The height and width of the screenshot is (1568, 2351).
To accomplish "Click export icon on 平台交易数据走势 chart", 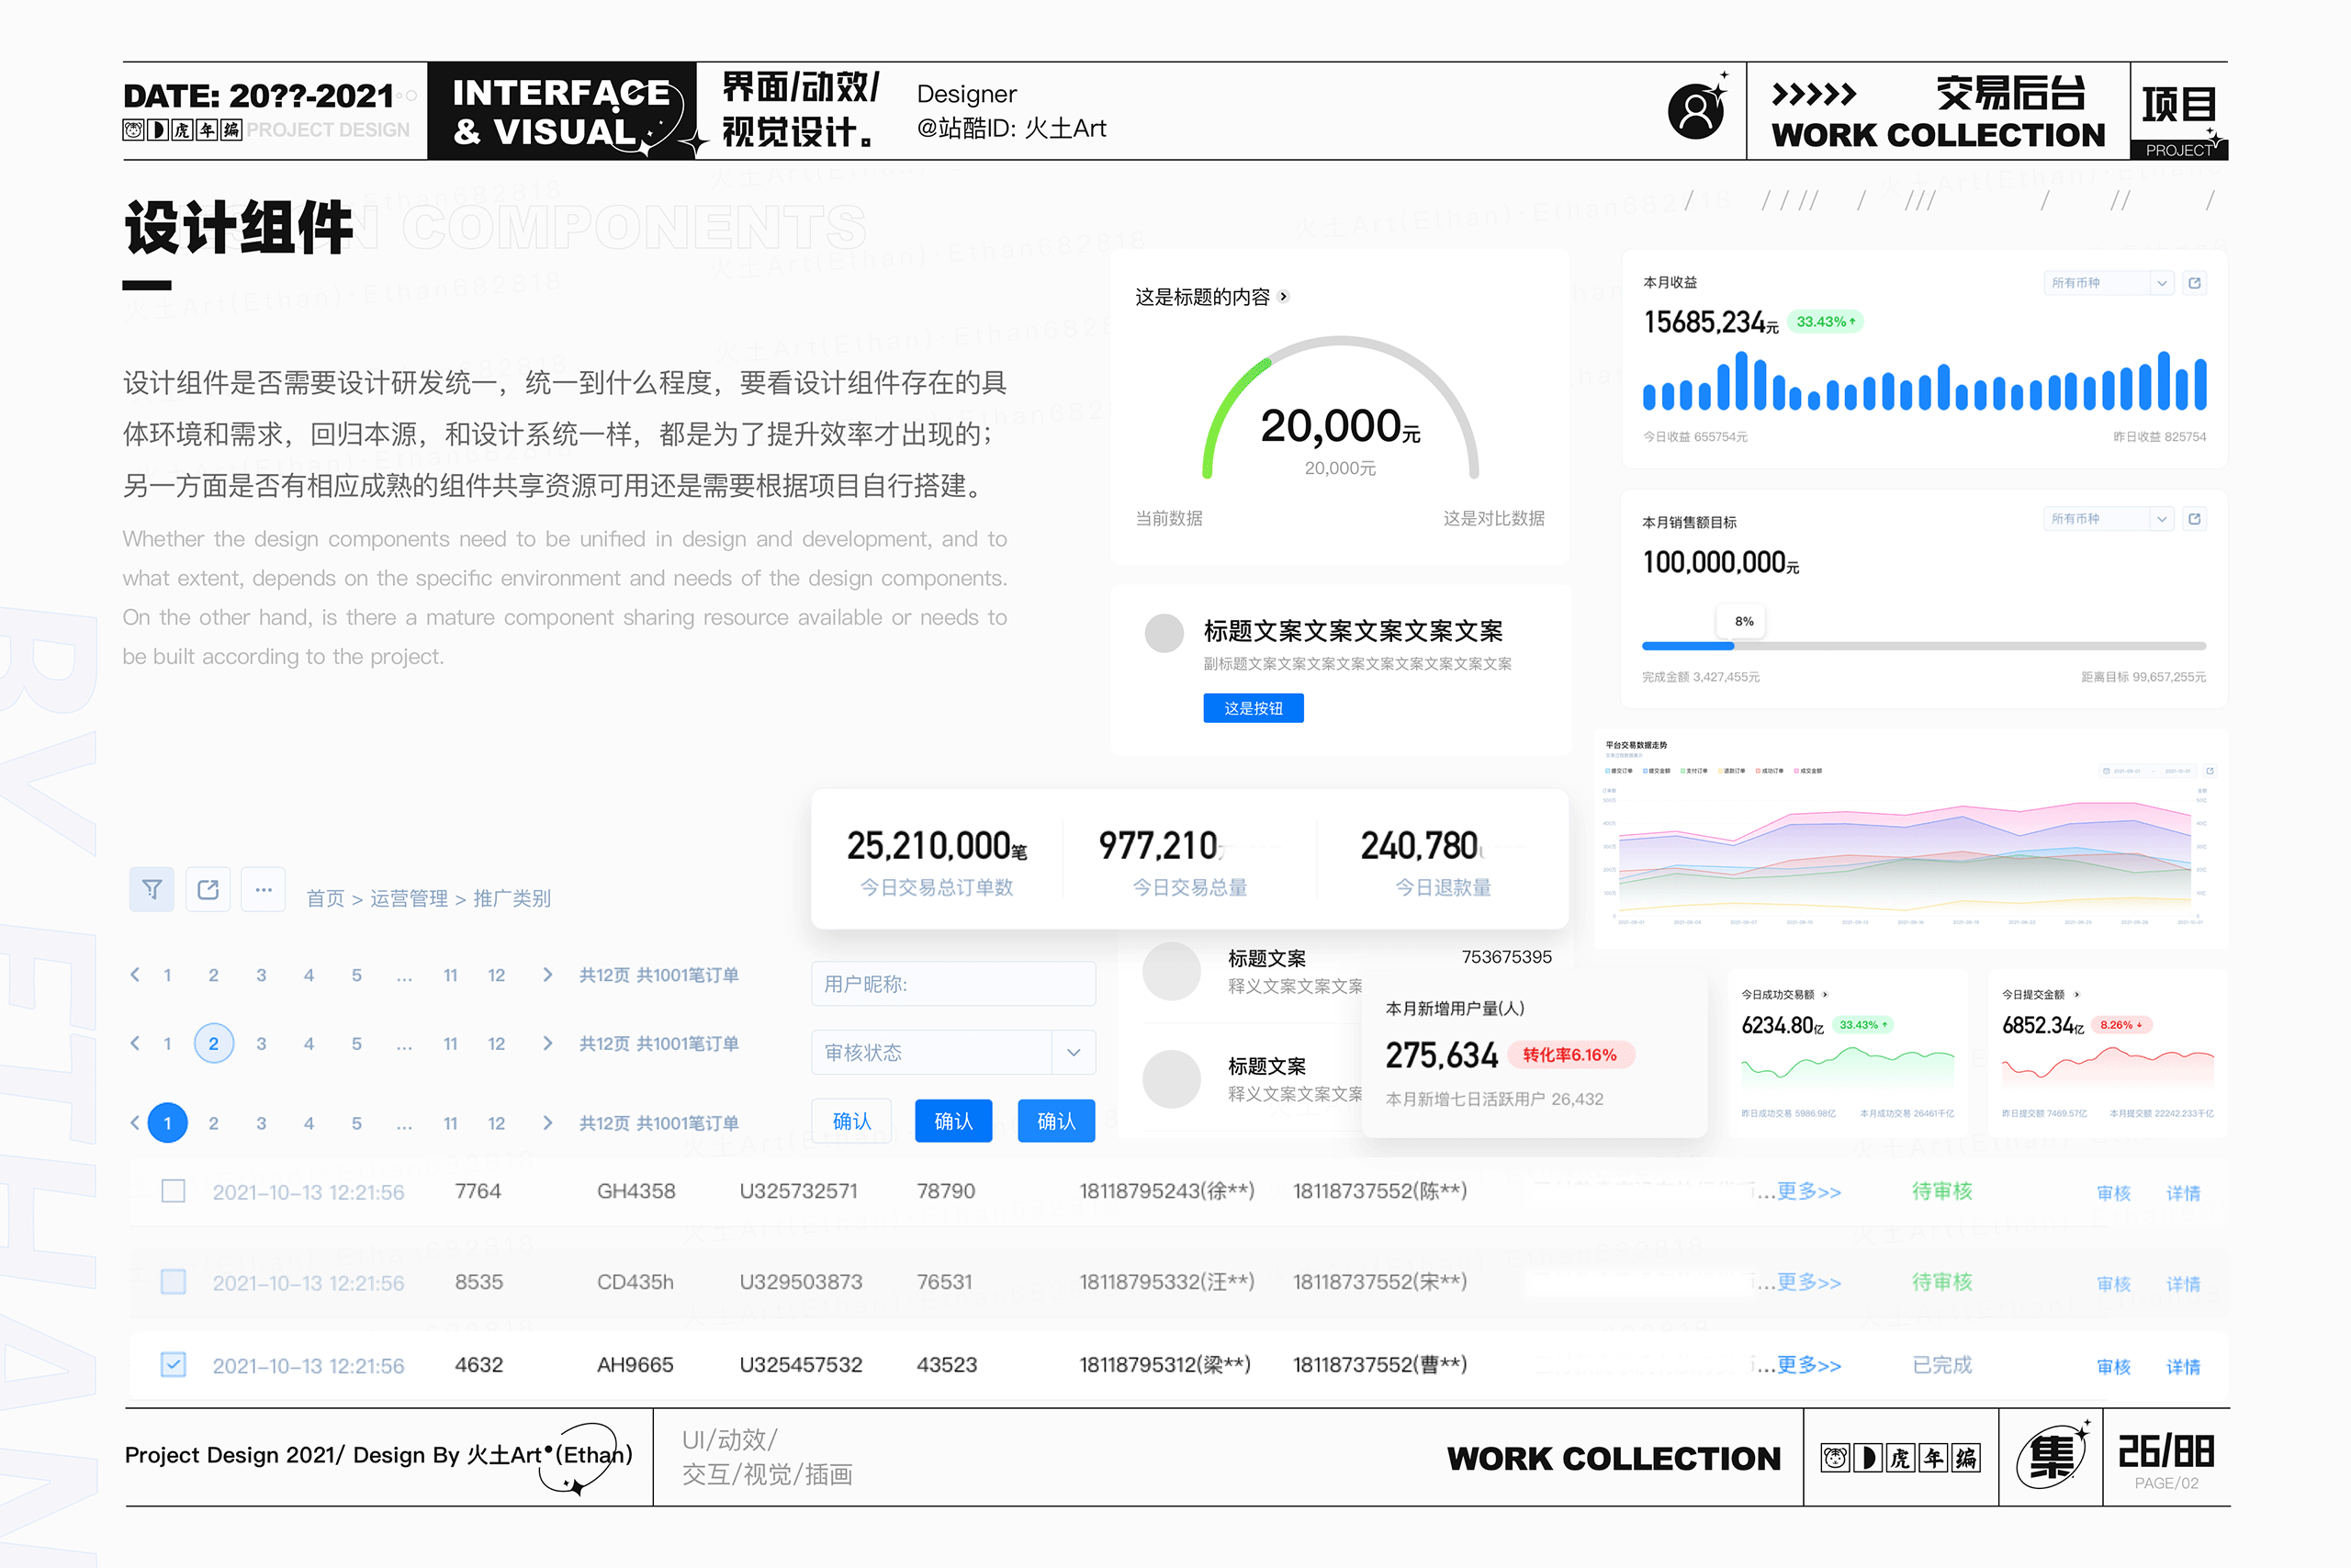I will (x=2209, y=771).
